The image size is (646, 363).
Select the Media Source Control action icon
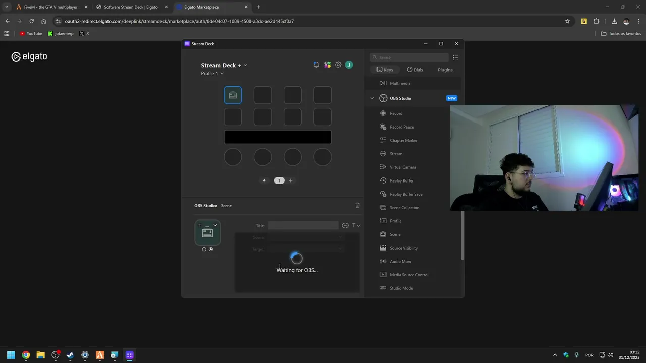point(383,275)
